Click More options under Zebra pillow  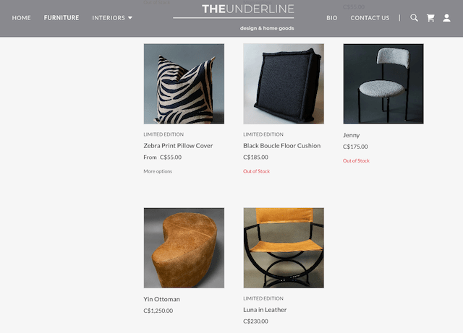158,171
